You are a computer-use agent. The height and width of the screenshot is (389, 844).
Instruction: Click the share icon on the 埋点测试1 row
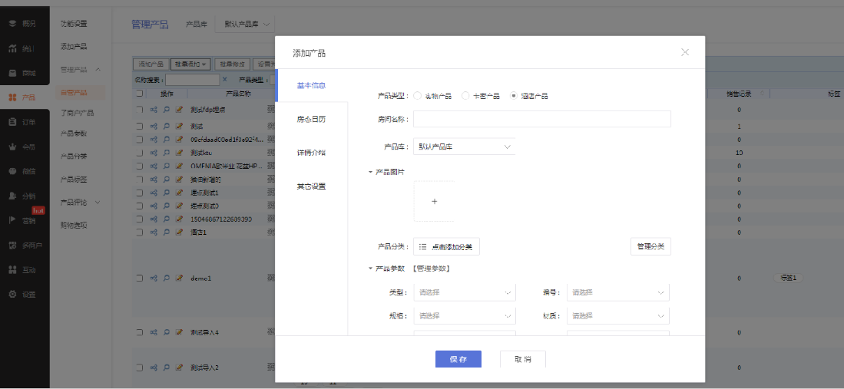point(154,193)
